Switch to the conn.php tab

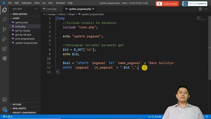pyautogui.click(x=51, y=9)
